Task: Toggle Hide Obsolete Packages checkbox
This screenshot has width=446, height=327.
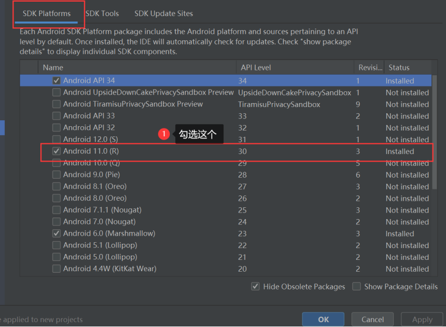Action: tap(255, 286)
